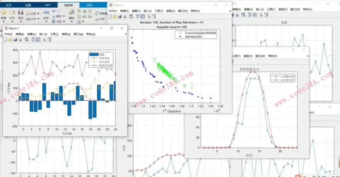Expand the Find (查找) dropdown arrow
340x177 pixels.
[64, 16]
